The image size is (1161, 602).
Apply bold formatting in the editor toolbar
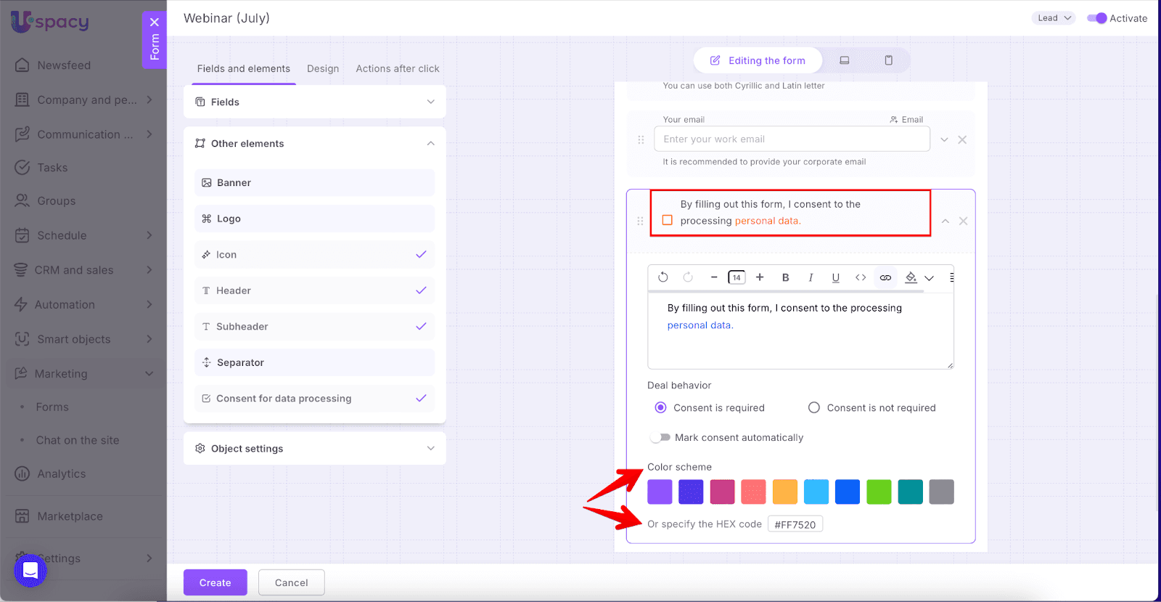coord(785,277)
